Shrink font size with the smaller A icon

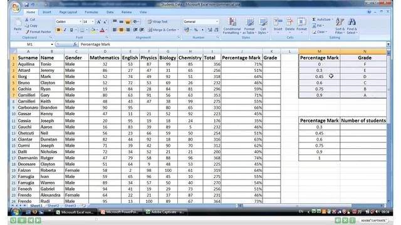[105, 22]
